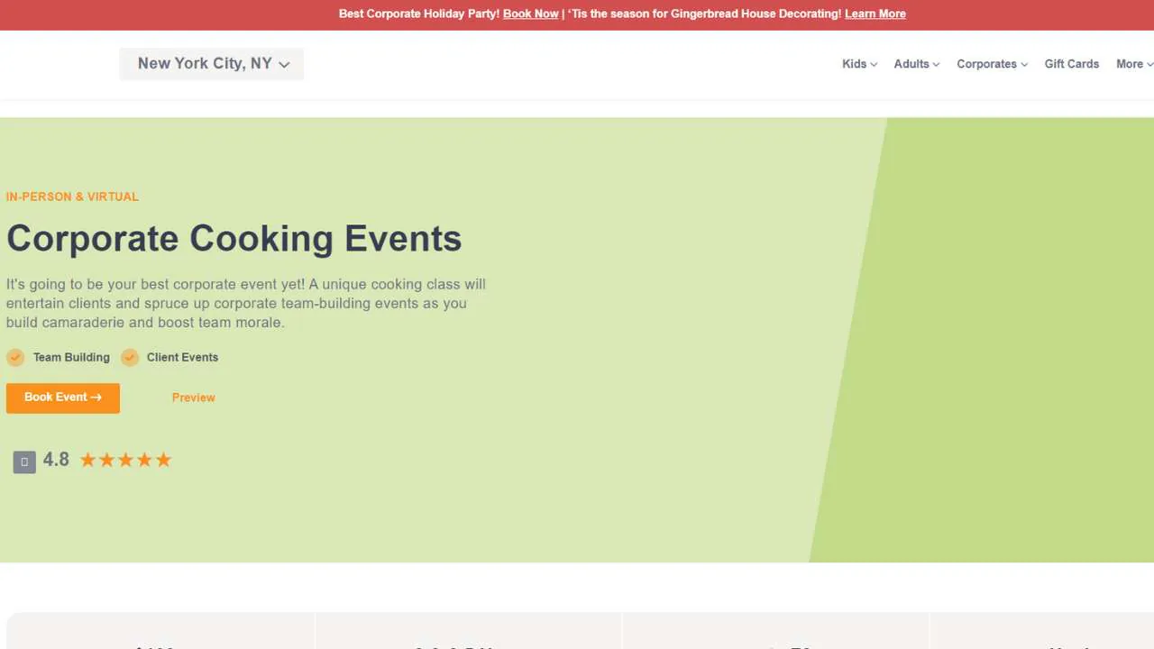Click the Team Building label
This screenshot has height=649, width=1154.
point(71,358)
